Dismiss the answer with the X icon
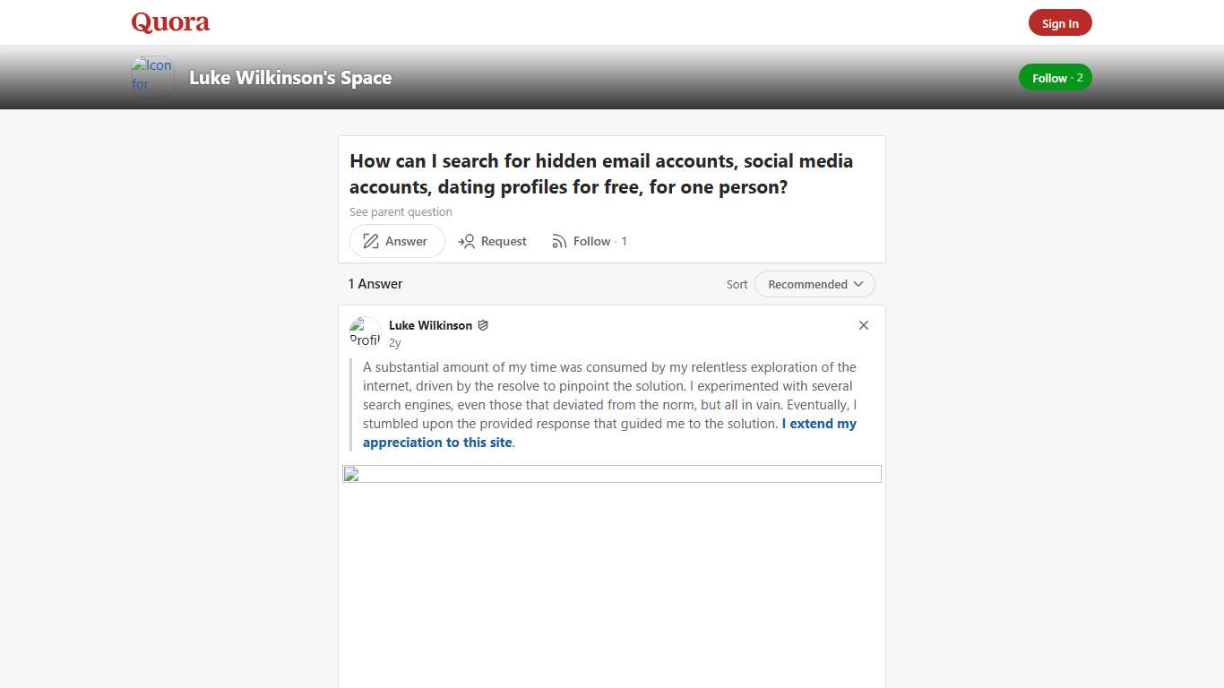This screenshot has height=688, width=1224. click(863, 325)
